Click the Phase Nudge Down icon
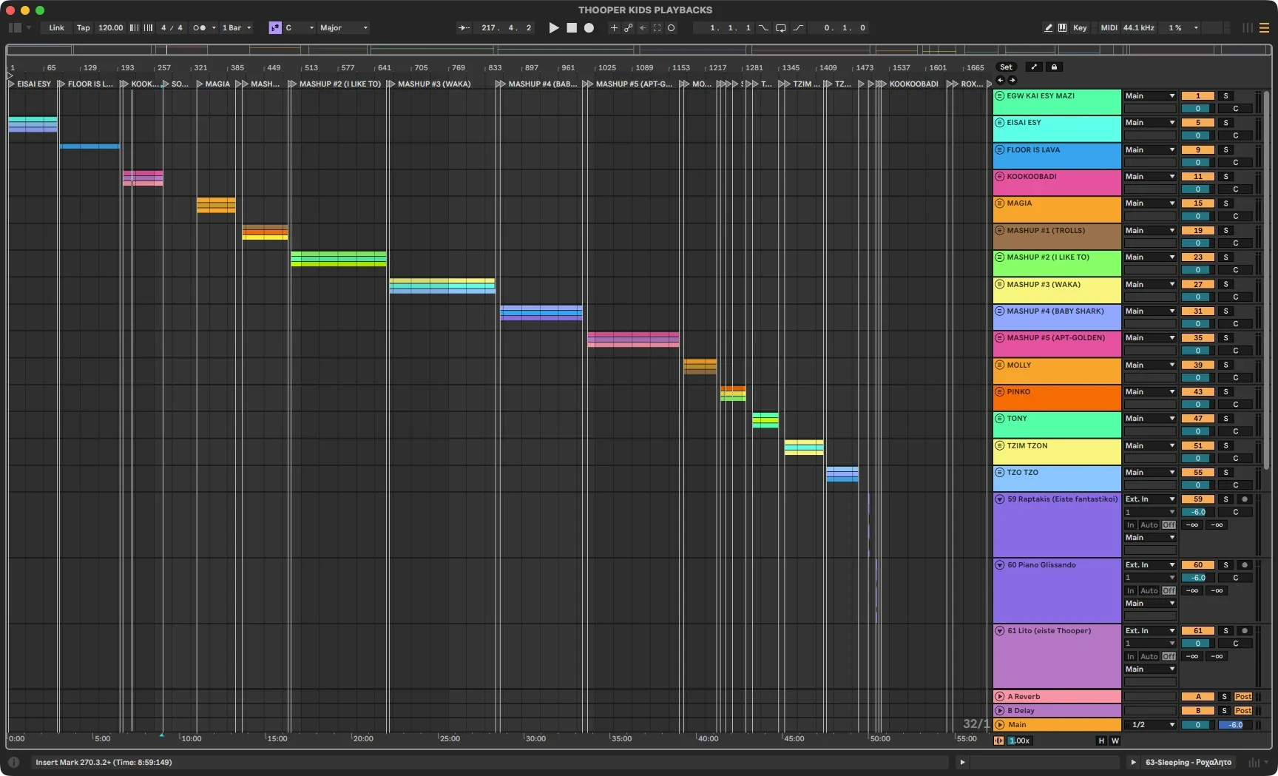The width and height of the screenshot is (1278, 776). (x=134, y=28)
